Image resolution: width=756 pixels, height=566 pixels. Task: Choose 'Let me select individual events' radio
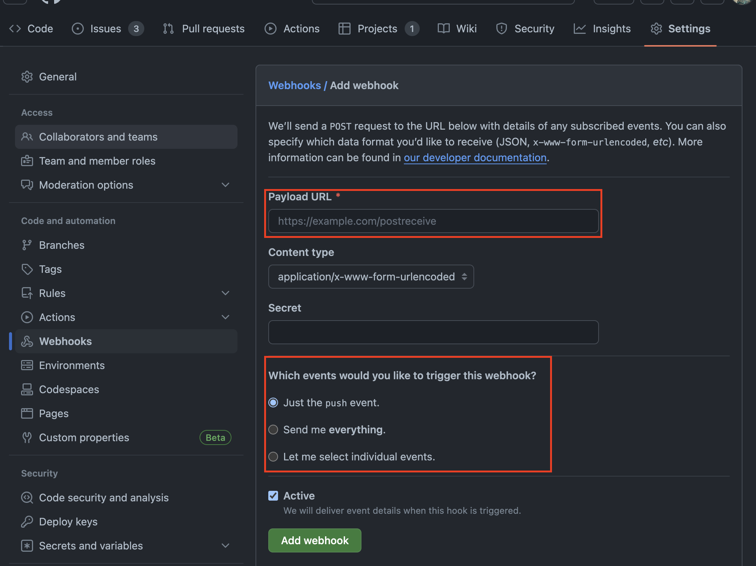pyautogui.click(x=273, y=457)
